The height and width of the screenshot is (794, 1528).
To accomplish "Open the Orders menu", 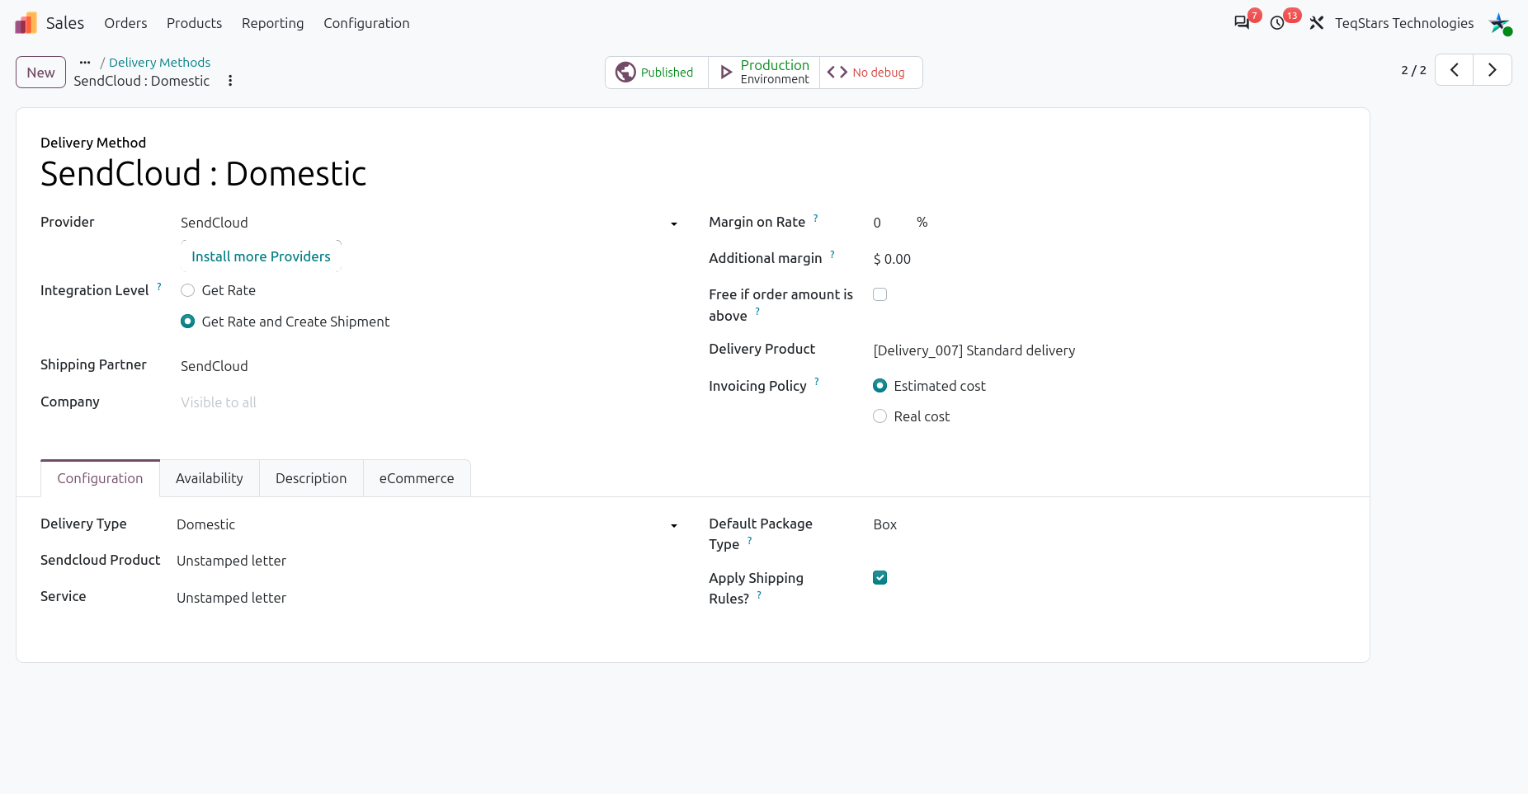I will tap(125, 23).
